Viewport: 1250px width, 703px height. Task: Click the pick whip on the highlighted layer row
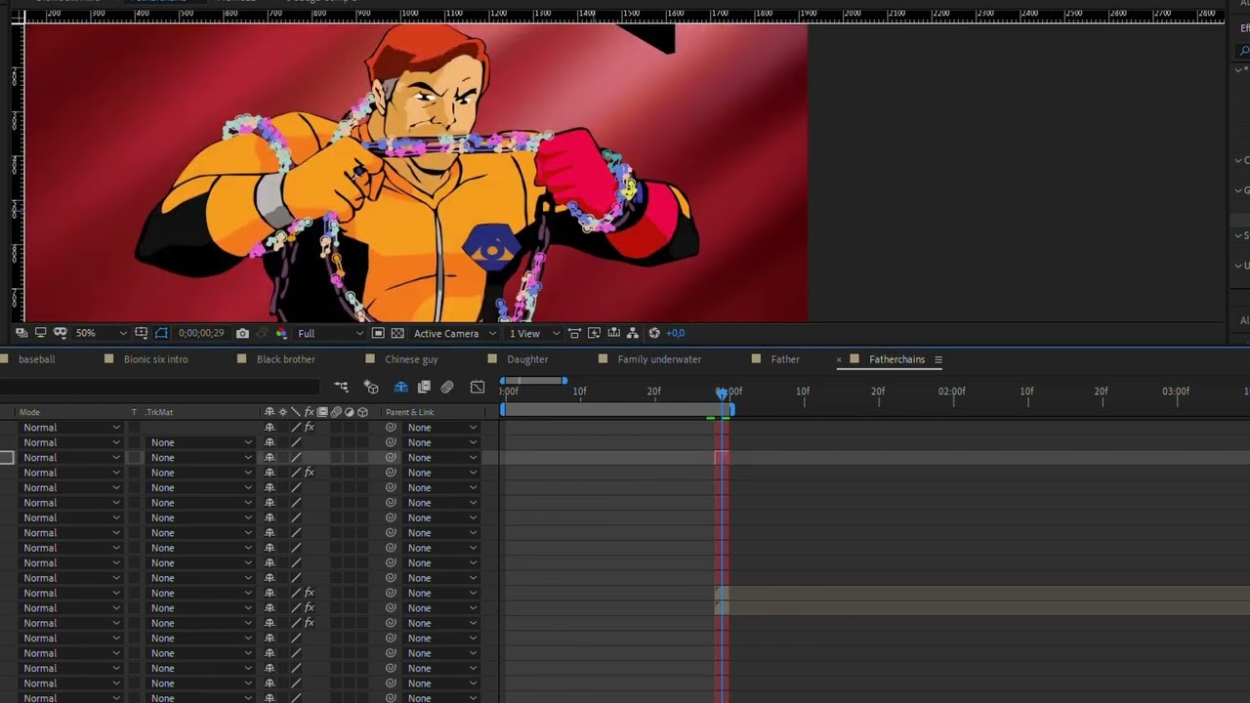coord(391,458)
